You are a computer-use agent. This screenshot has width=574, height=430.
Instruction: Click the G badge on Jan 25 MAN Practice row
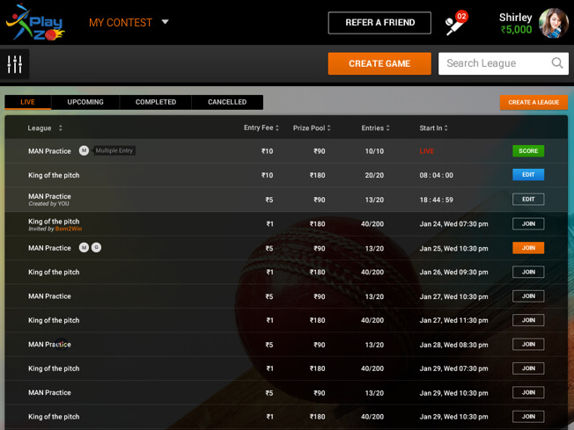pyautogui.click(x=96, y=248)
